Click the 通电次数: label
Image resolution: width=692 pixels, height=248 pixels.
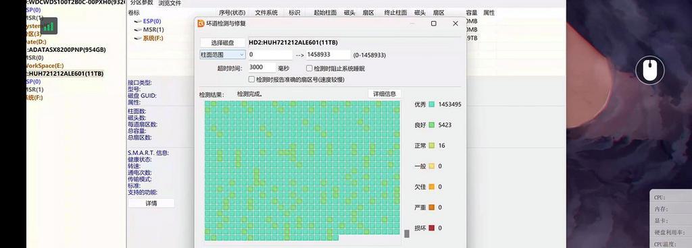coord(140,173)
